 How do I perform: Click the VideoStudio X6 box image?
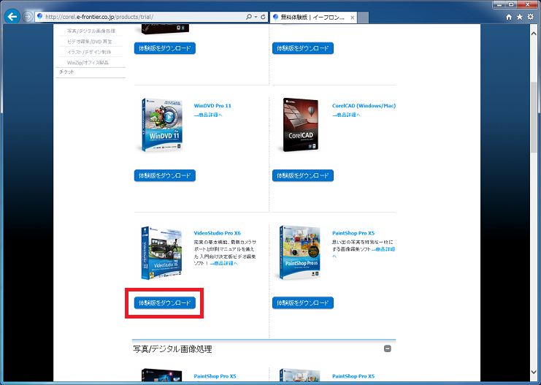pyautogui.click(x=162, y=253)
